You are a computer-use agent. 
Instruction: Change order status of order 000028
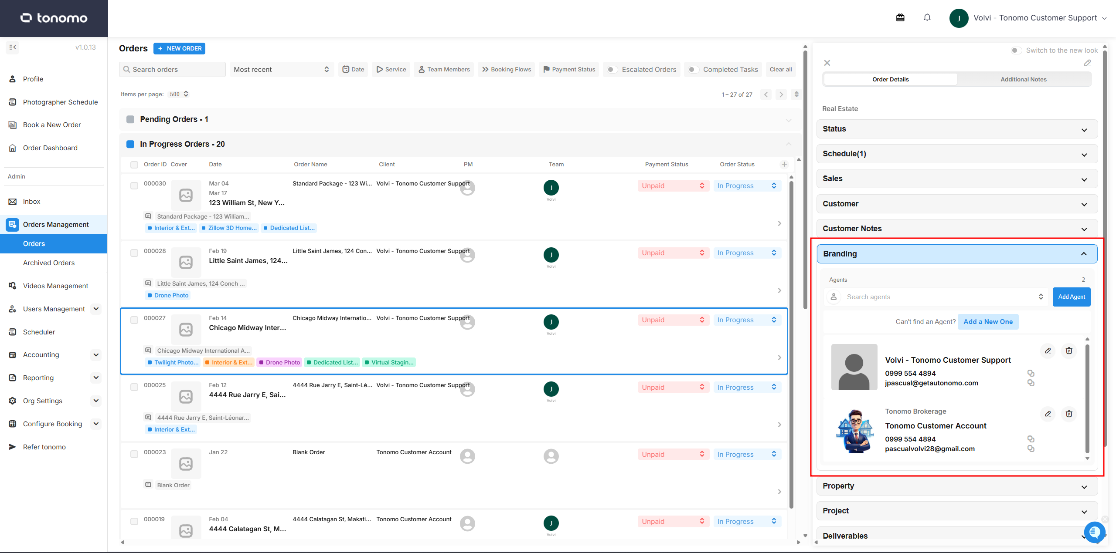[747, 253]
